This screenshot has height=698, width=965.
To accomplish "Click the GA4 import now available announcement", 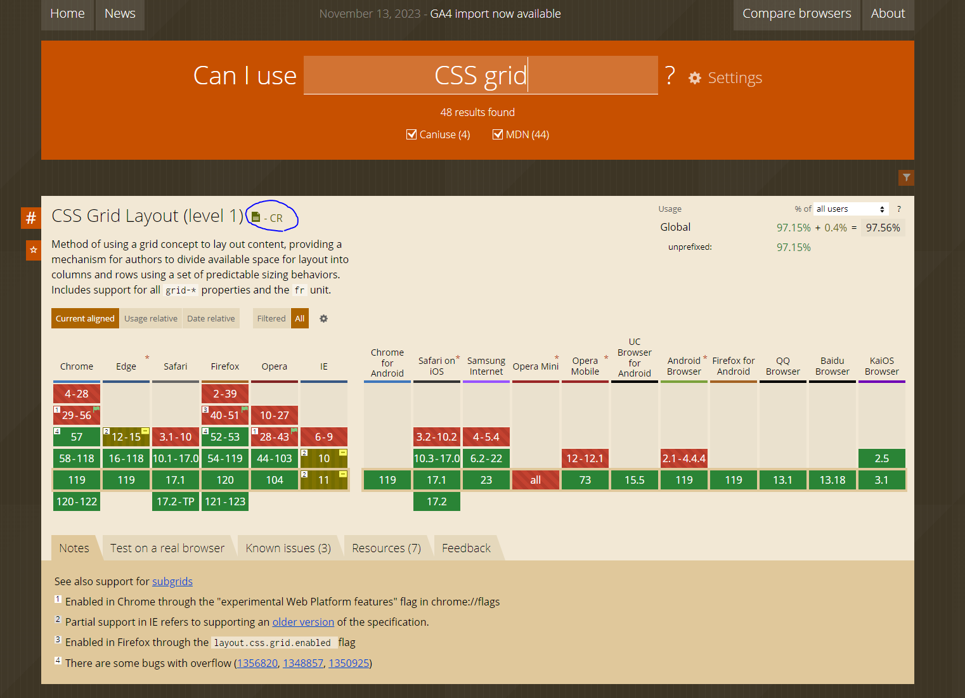I will 495,13.
